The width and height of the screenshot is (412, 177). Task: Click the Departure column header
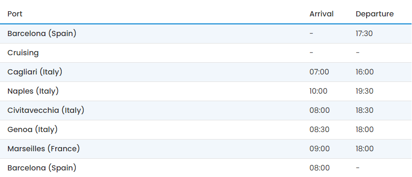375,14
